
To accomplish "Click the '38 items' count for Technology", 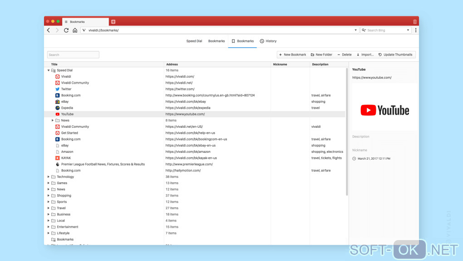I will tap(172, 177).
